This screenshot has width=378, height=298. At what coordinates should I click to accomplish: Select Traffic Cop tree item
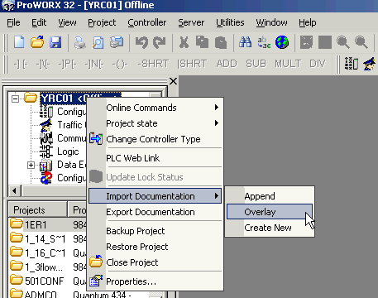point(63,125)
